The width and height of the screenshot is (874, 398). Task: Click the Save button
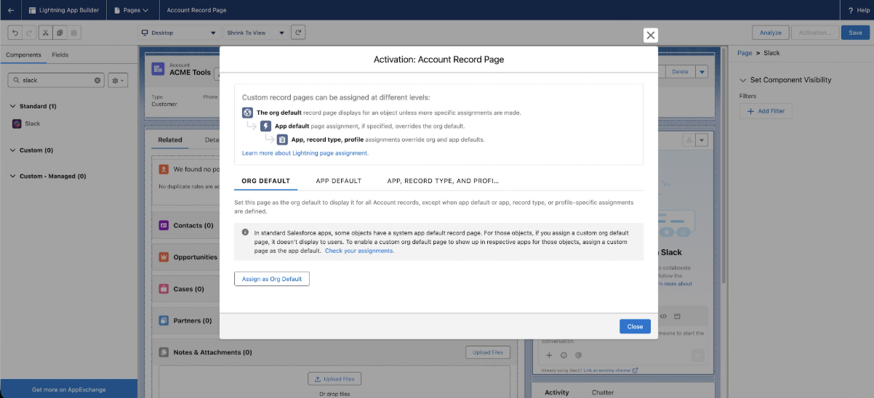pyautogui.click(x=855, y=33)
